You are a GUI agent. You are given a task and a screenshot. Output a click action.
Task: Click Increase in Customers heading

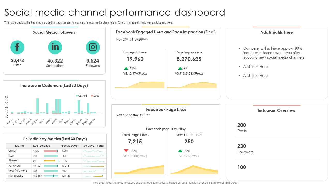[x=54, y=86]
